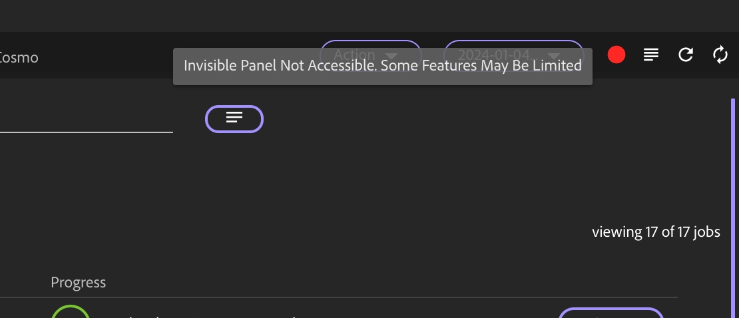The height and width of the screenshot is (318, 739).
Task: Click the single-arrow refresh icon
Action: point(686,55)
